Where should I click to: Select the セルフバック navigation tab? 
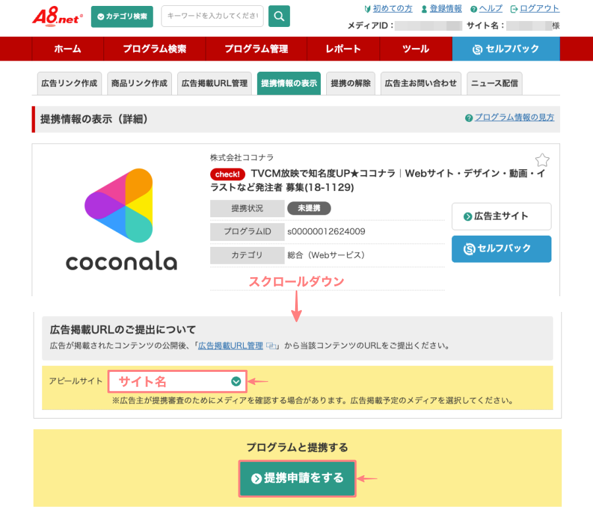[505, 49]
